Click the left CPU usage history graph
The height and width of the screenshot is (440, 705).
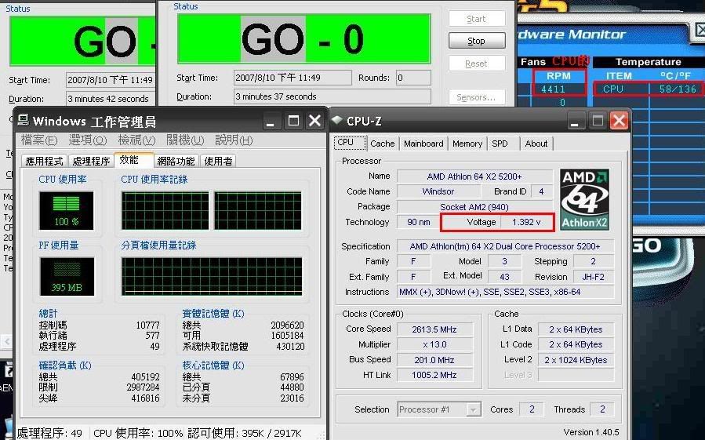[165, 210]
